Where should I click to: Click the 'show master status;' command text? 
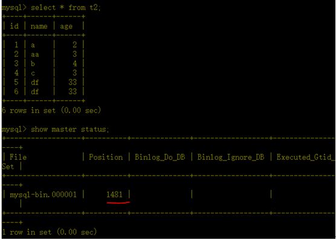coord(70,130)
